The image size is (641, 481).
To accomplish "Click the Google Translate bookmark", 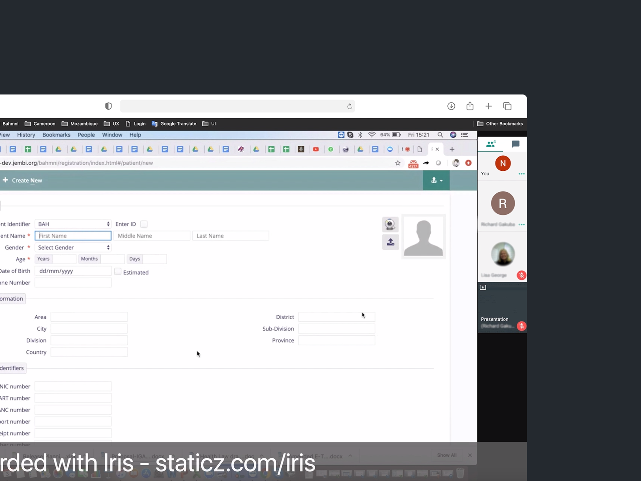I will [174, 124].
